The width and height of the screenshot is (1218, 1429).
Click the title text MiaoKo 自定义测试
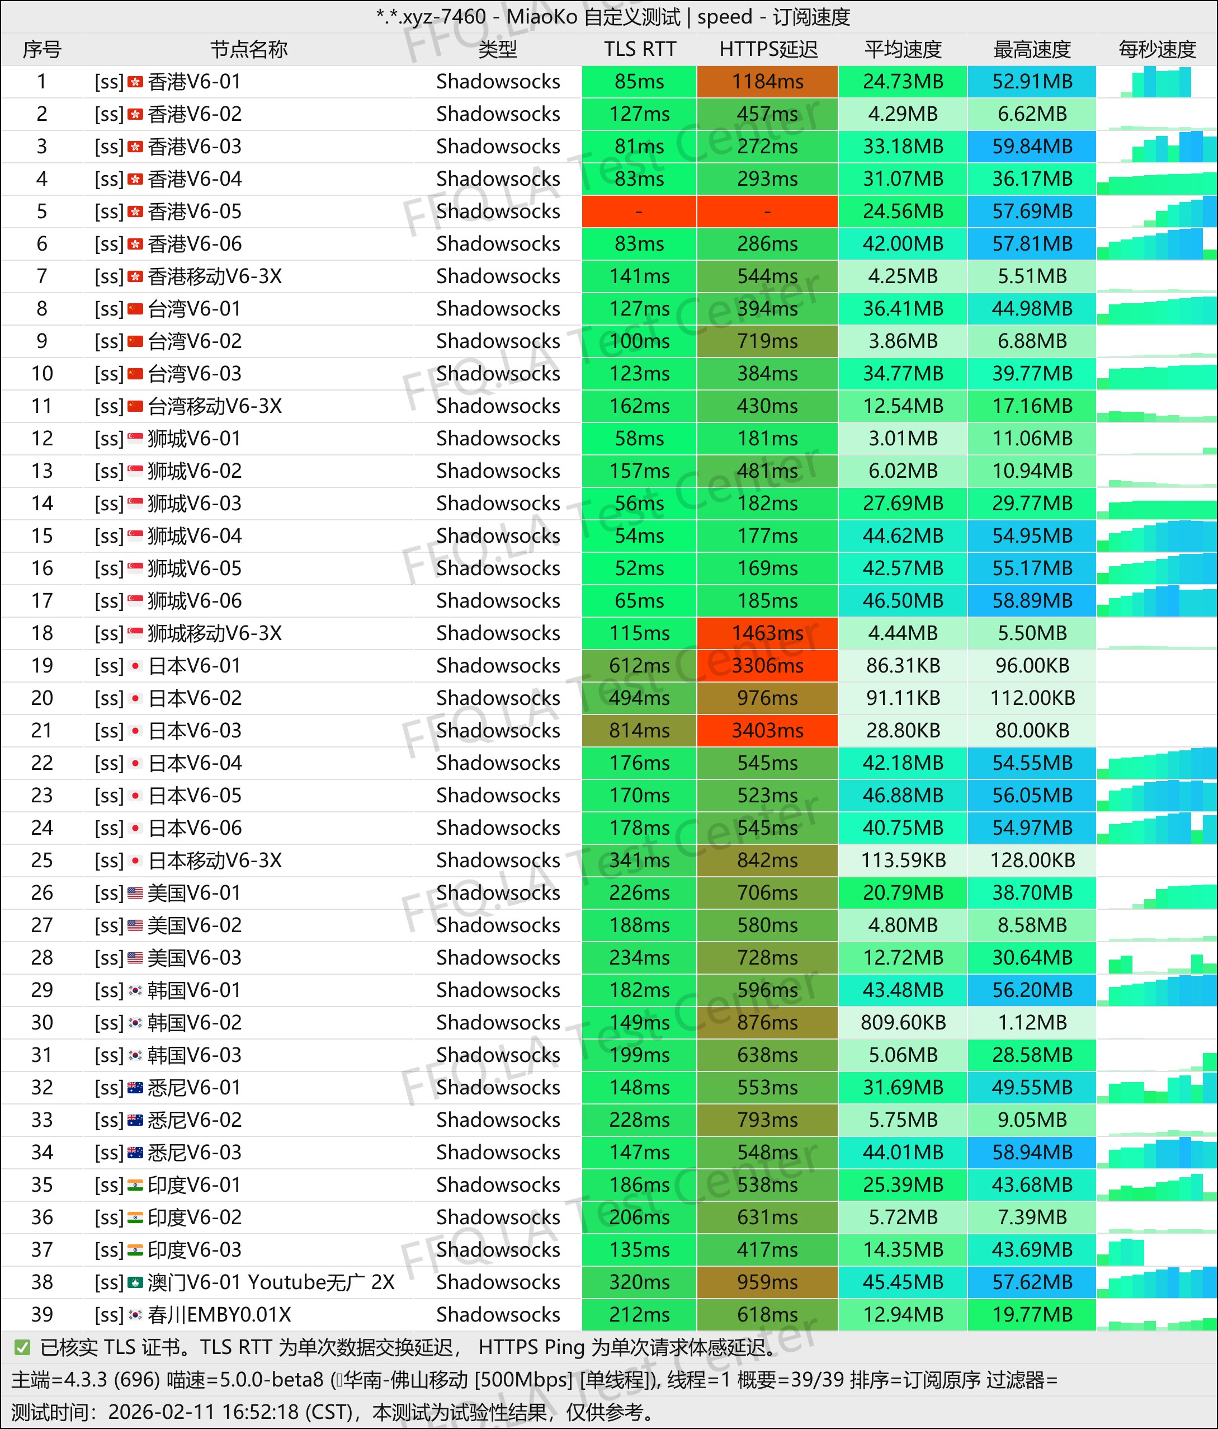coord(593,17)
